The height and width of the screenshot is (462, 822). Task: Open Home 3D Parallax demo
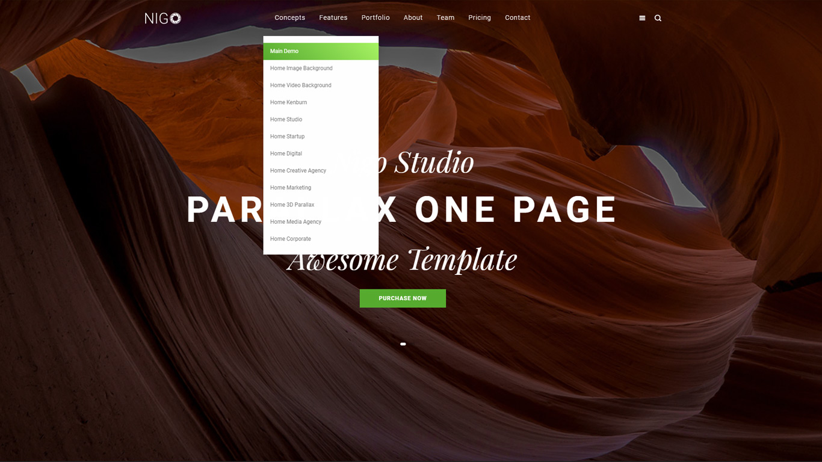(321, 205)
